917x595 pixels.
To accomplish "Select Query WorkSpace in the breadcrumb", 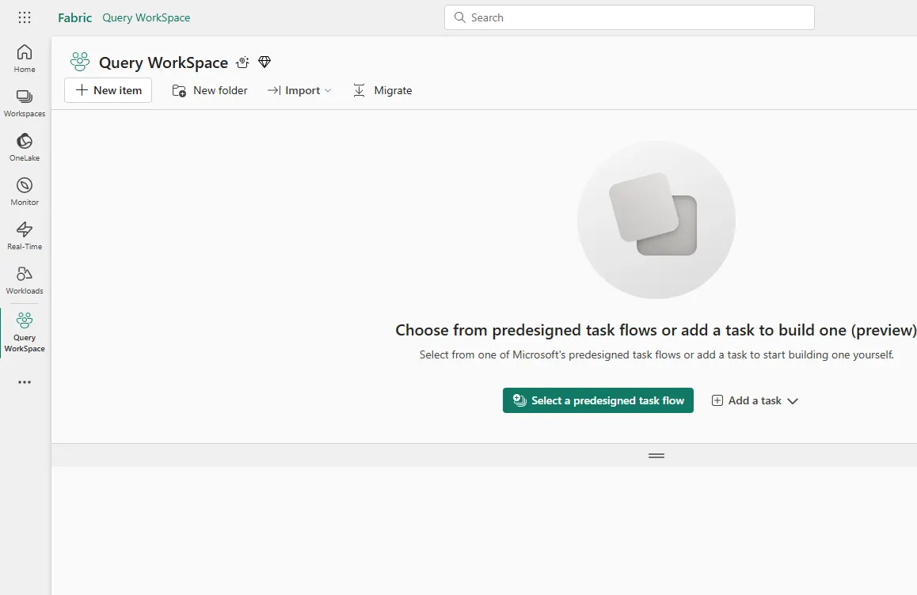I will tap(146, 17).
